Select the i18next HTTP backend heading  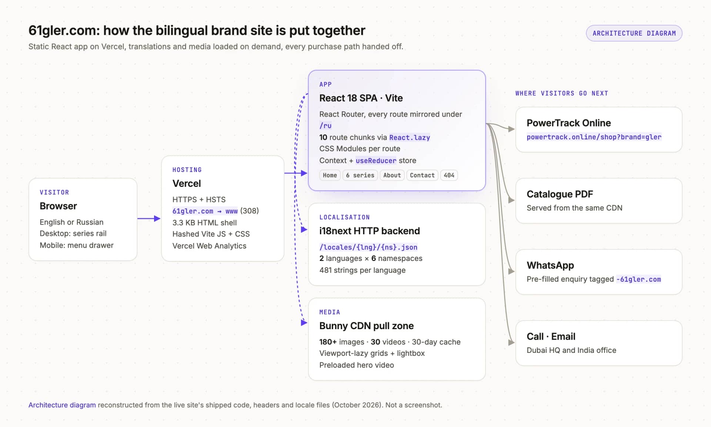pos(369,231)
